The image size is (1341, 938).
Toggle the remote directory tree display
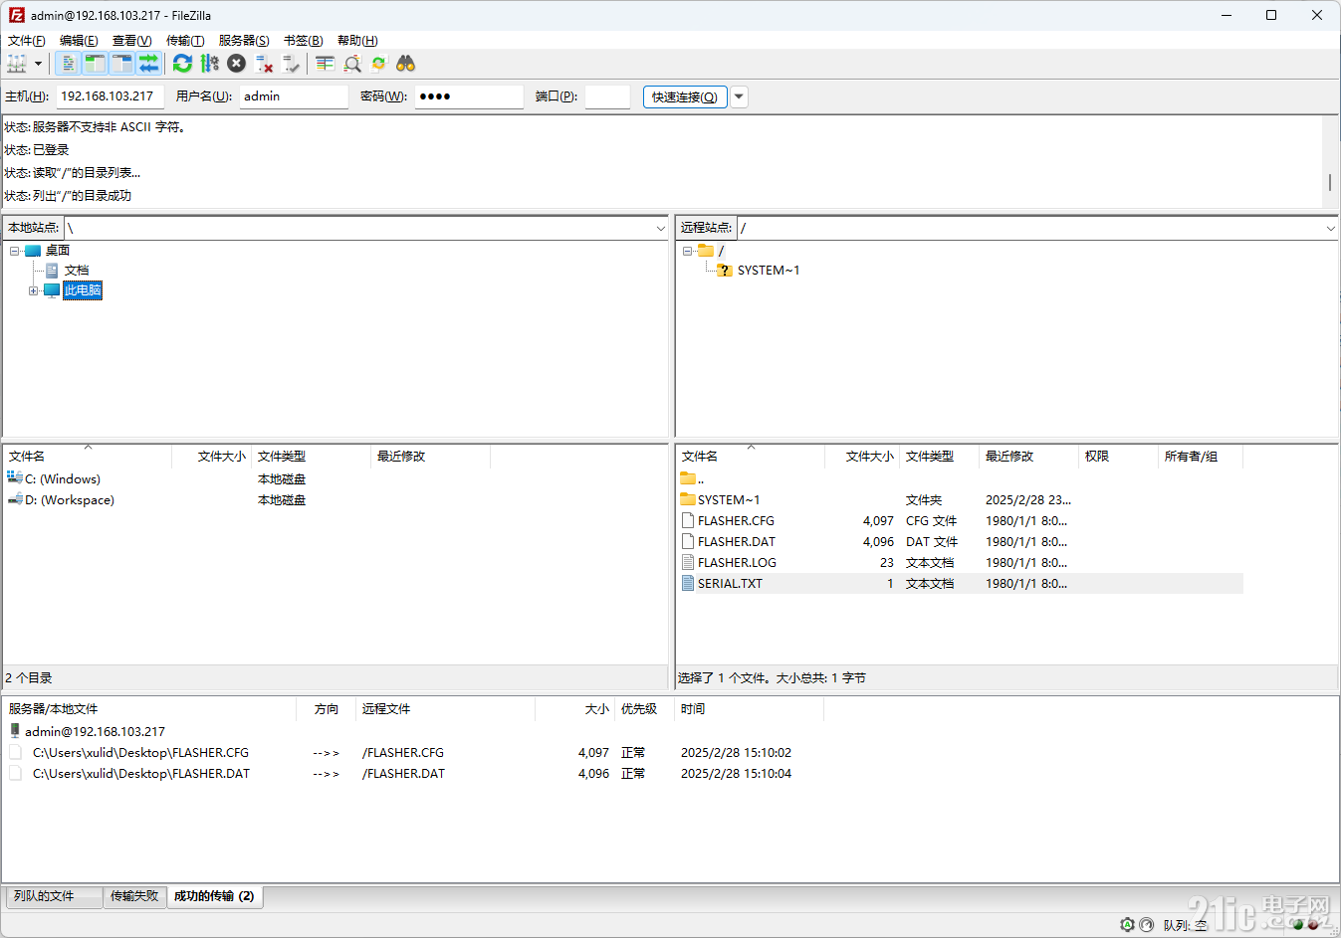(x=121, y=64)
